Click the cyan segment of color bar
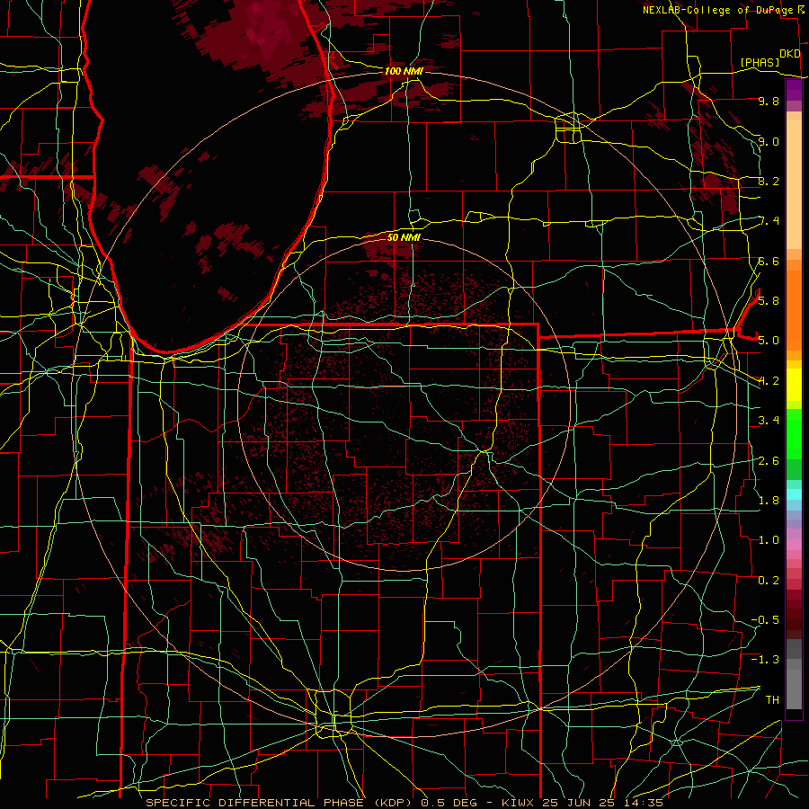809x809 pixels. [x=794, y=494]
